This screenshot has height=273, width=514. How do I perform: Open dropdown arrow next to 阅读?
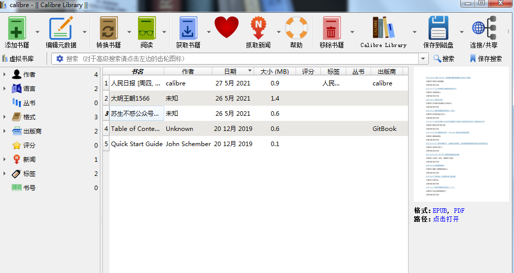(164, 32)
